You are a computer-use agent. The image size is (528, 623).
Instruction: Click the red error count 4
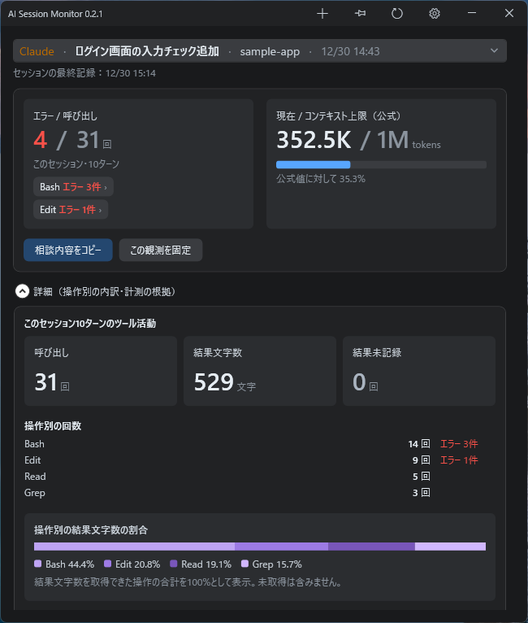click(41, 140)
